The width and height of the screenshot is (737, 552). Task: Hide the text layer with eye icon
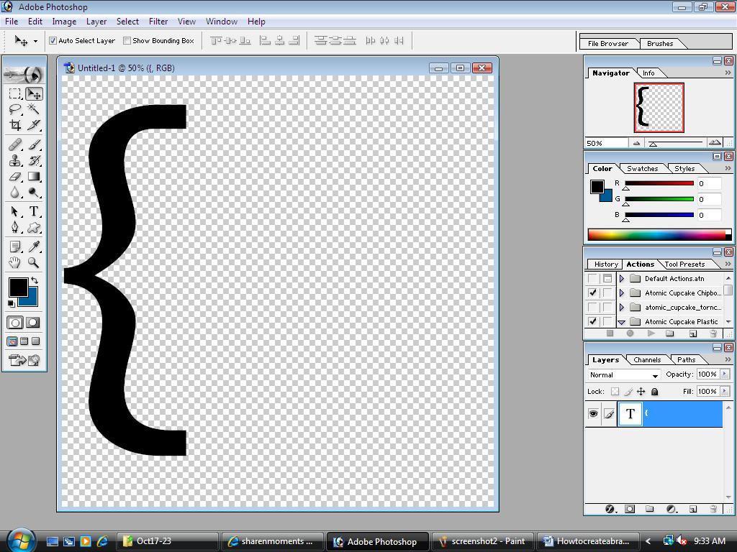pos(593,414)
